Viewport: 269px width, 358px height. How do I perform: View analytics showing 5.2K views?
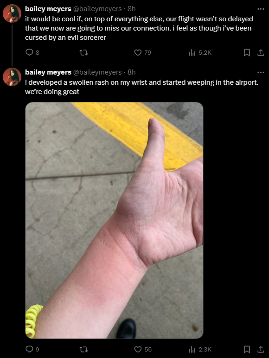(200, 53)
